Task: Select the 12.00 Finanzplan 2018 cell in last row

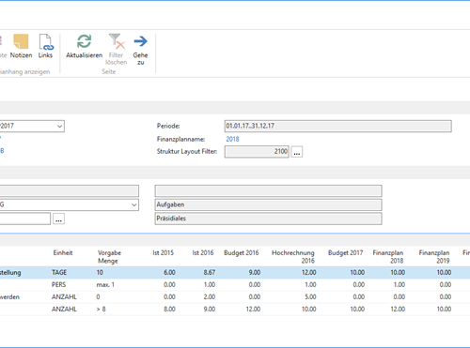Action: [x=398, y=309]
